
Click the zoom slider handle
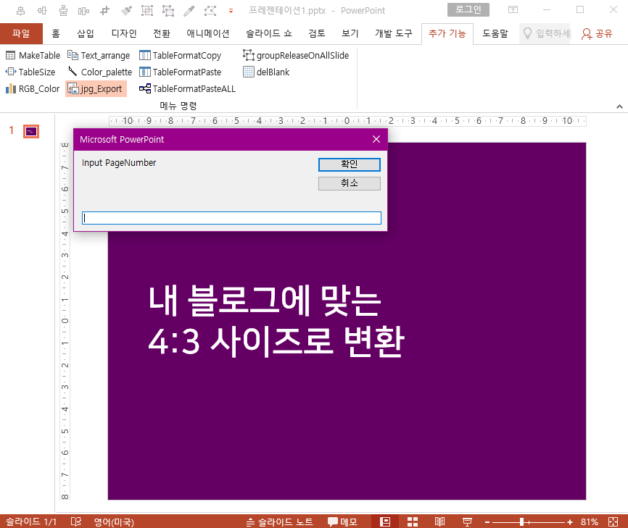(521, 522)
